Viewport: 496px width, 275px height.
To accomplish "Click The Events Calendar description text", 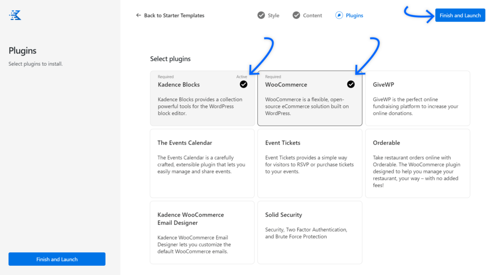I will (201, 164).
